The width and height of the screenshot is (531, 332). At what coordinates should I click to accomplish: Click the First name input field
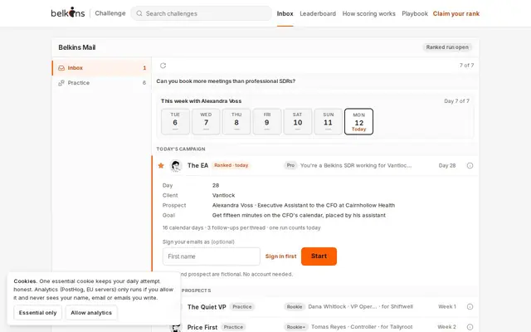(212, 256)
